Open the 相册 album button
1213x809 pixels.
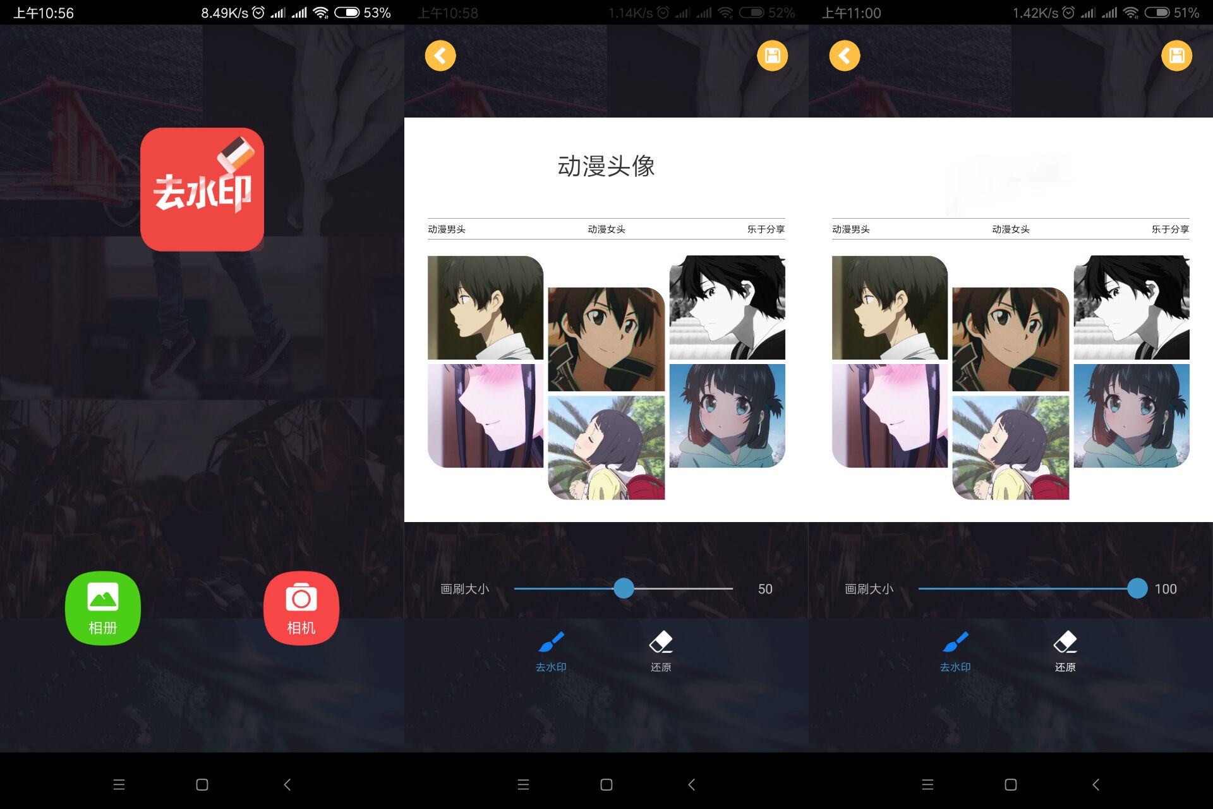click(x=103, y=608)
